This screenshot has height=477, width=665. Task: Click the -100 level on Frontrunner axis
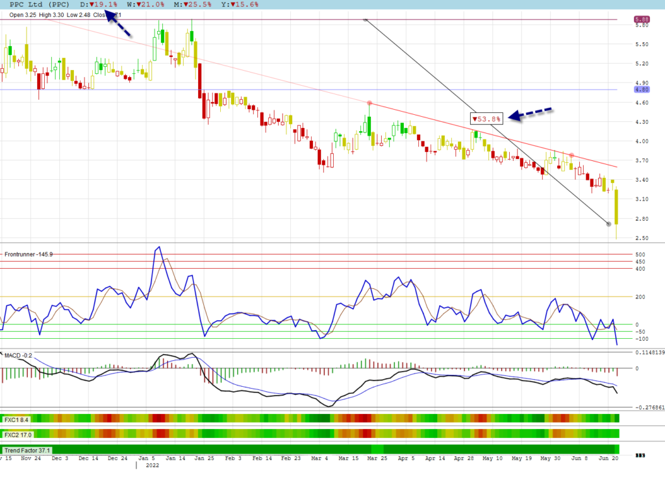[x=642, y=339]
